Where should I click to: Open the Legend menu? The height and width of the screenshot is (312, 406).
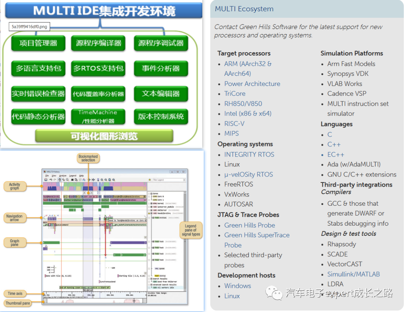click(x=73, y=176)
